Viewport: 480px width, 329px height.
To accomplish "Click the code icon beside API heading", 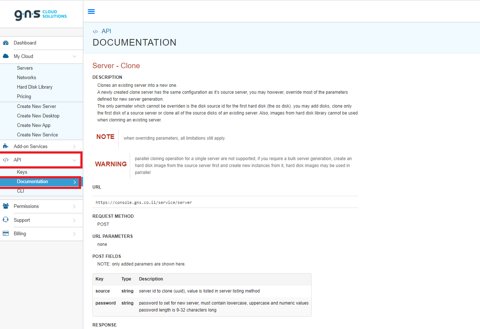I will pos(95,32).
